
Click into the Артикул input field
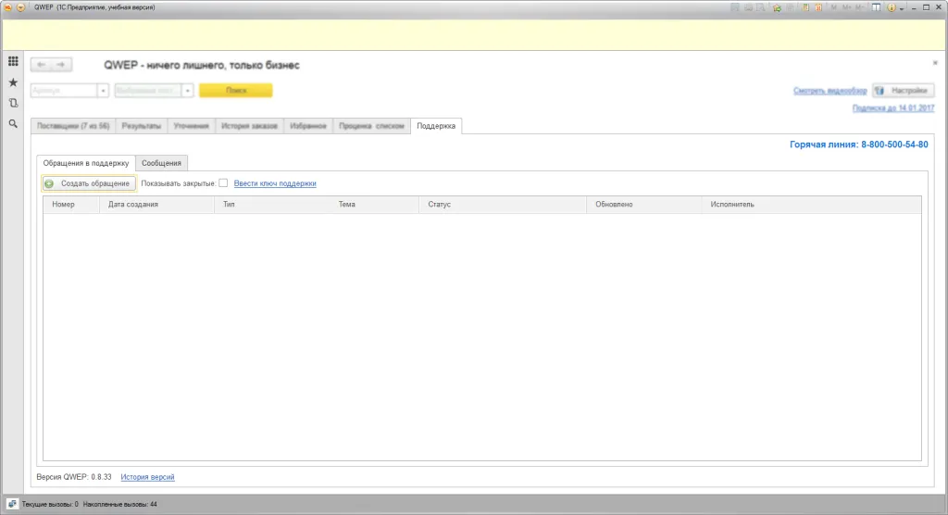coord(64,91)
